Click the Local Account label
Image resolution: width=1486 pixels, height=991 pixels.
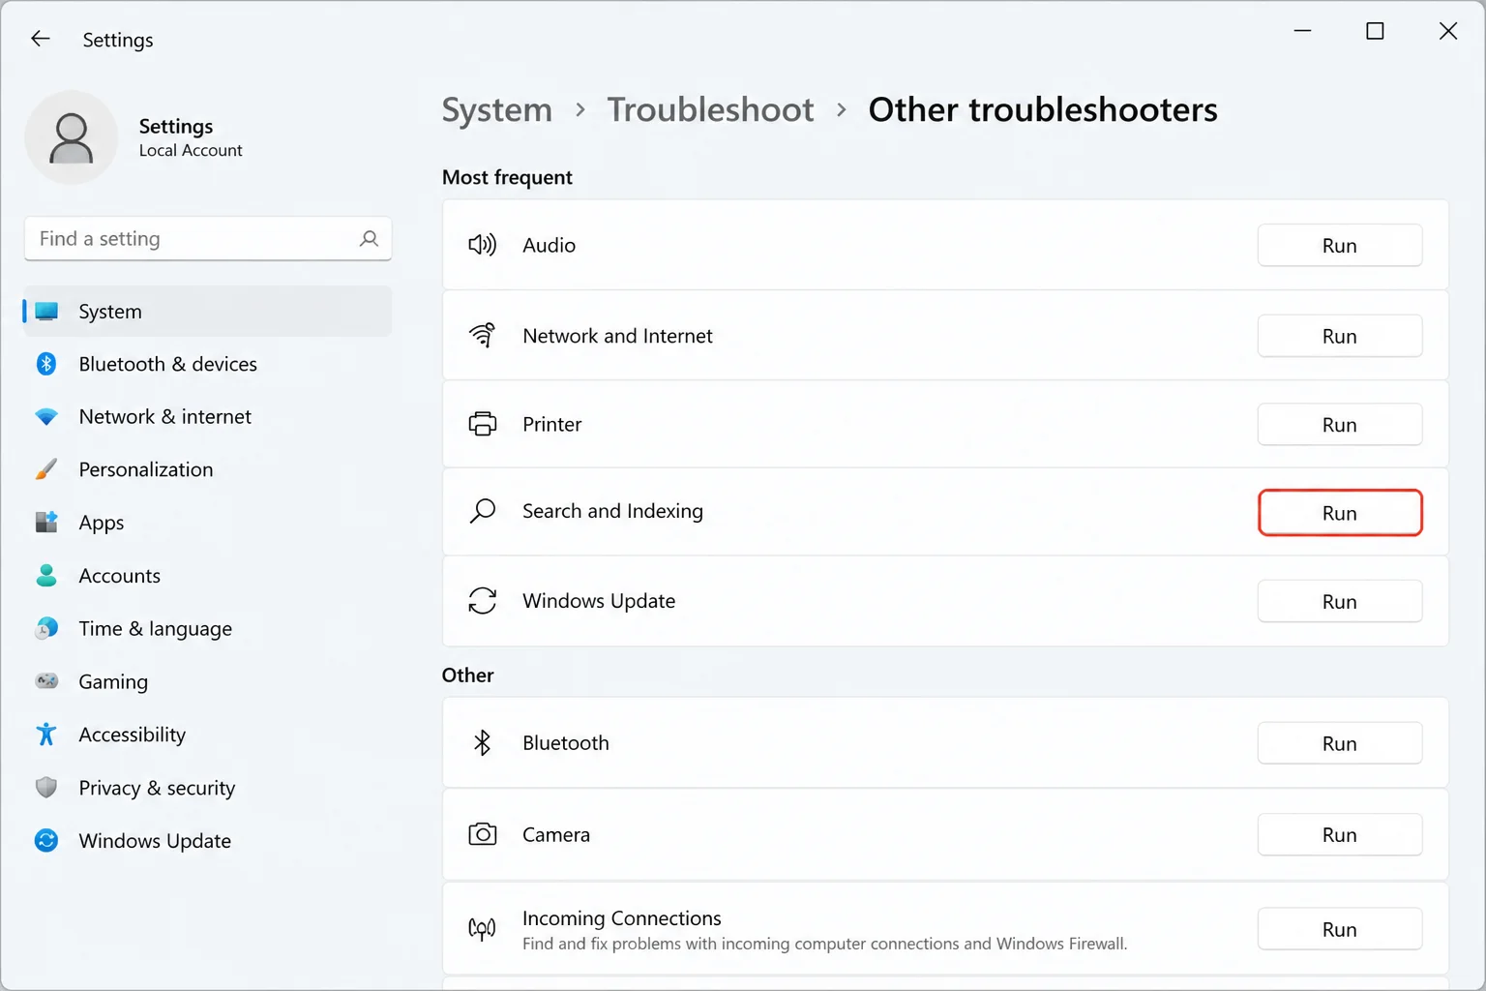191,151
